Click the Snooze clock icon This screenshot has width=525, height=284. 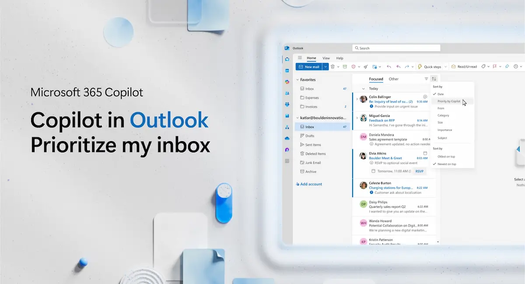coord(516,66)
